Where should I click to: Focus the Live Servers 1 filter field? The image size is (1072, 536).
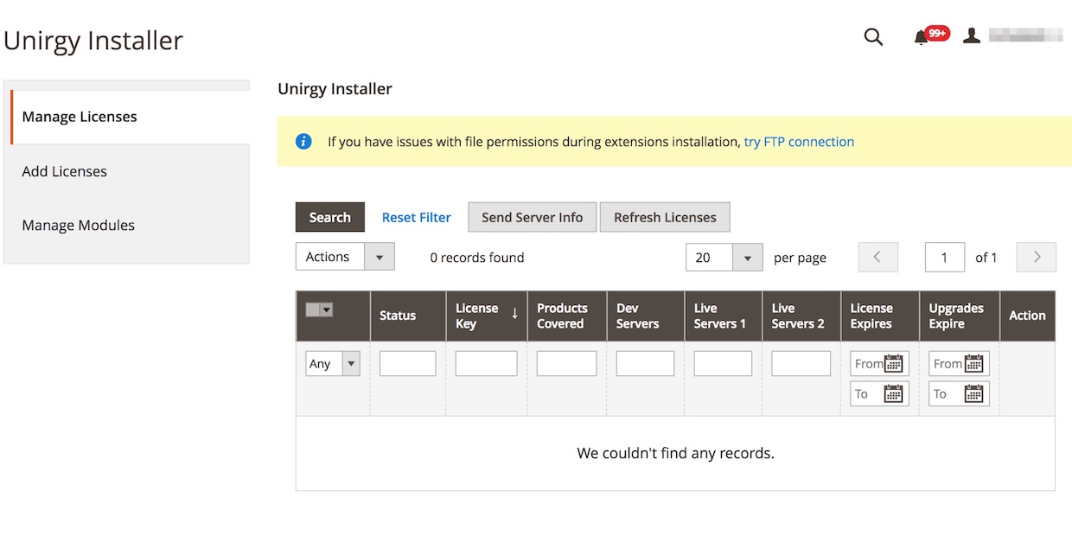[x=724, y=363]
